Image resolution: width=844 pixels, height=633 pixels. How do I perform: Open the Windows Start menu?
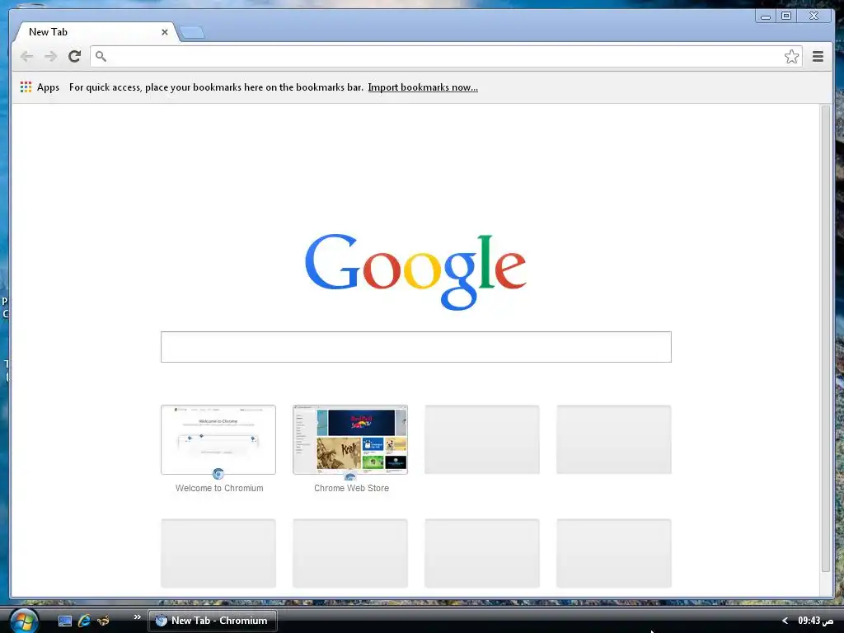point(24,621)
